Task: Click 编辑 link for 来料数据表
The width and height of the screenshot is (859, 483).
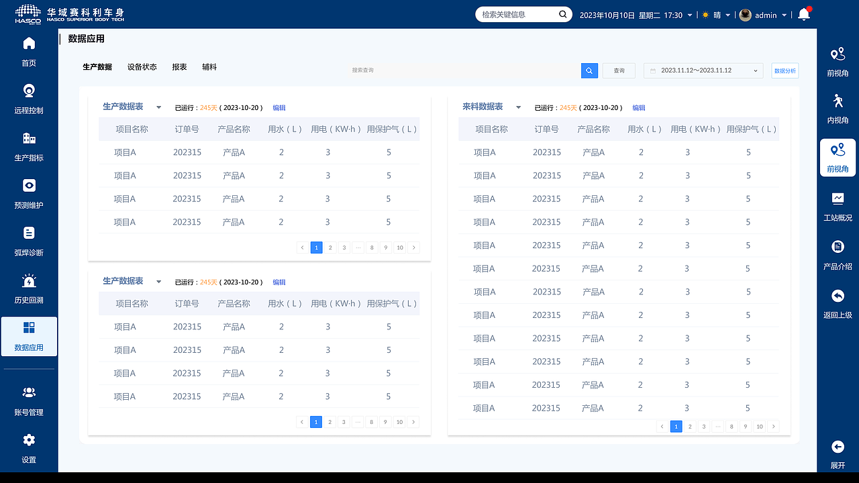Action: pos(639,108)
